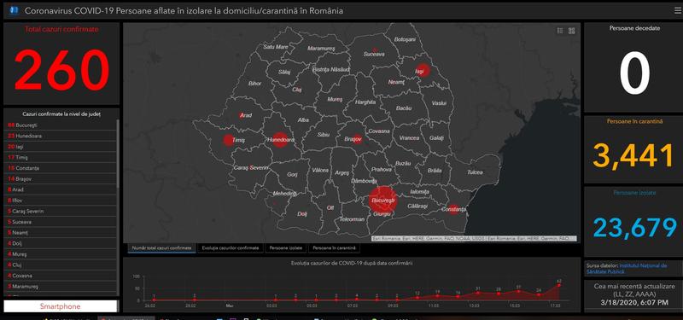
Task: Click the chart data point labeled 62
Action: [559, 285]
